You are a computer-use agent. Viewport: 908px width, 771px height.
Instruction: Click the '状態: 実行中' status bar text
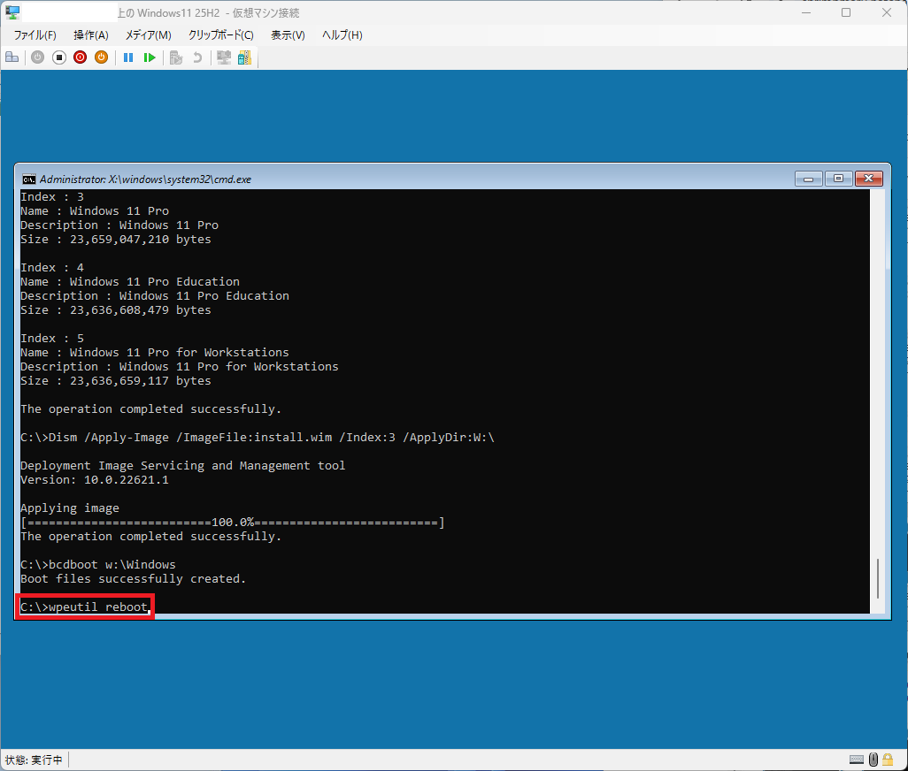coord(34,760)
